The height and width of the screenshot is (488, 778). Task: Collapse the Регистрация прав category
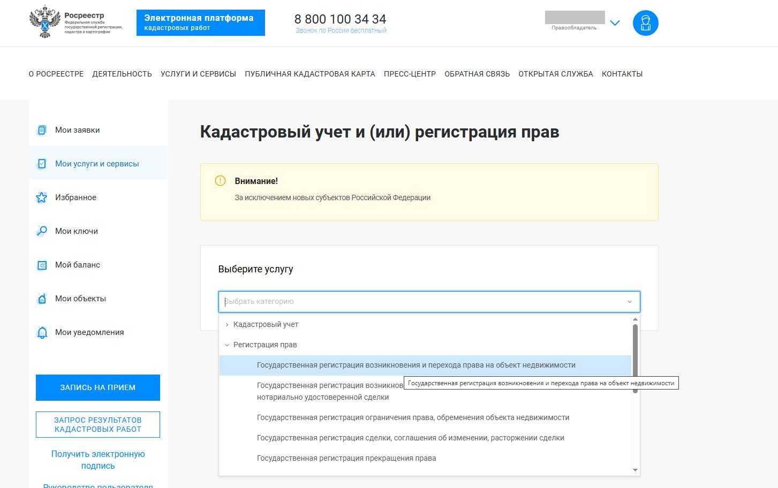[x=227, y=345]
